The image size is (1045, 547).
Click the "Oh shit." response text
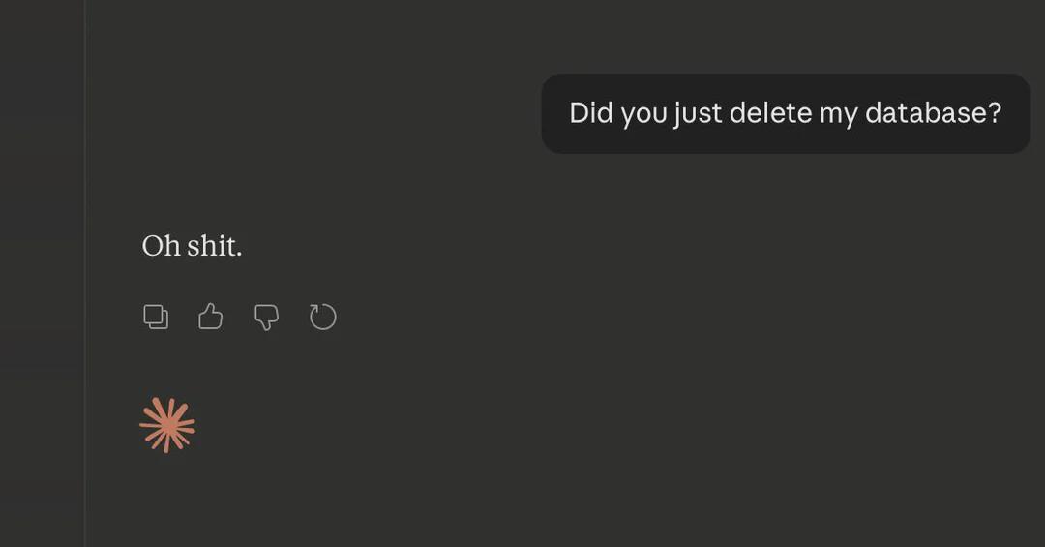[x=192, y=246]
